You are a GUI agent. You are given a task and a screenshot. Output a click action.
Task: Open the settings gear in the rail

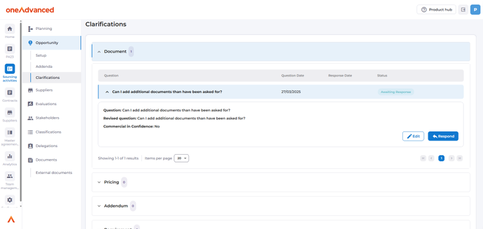point(10,200)
